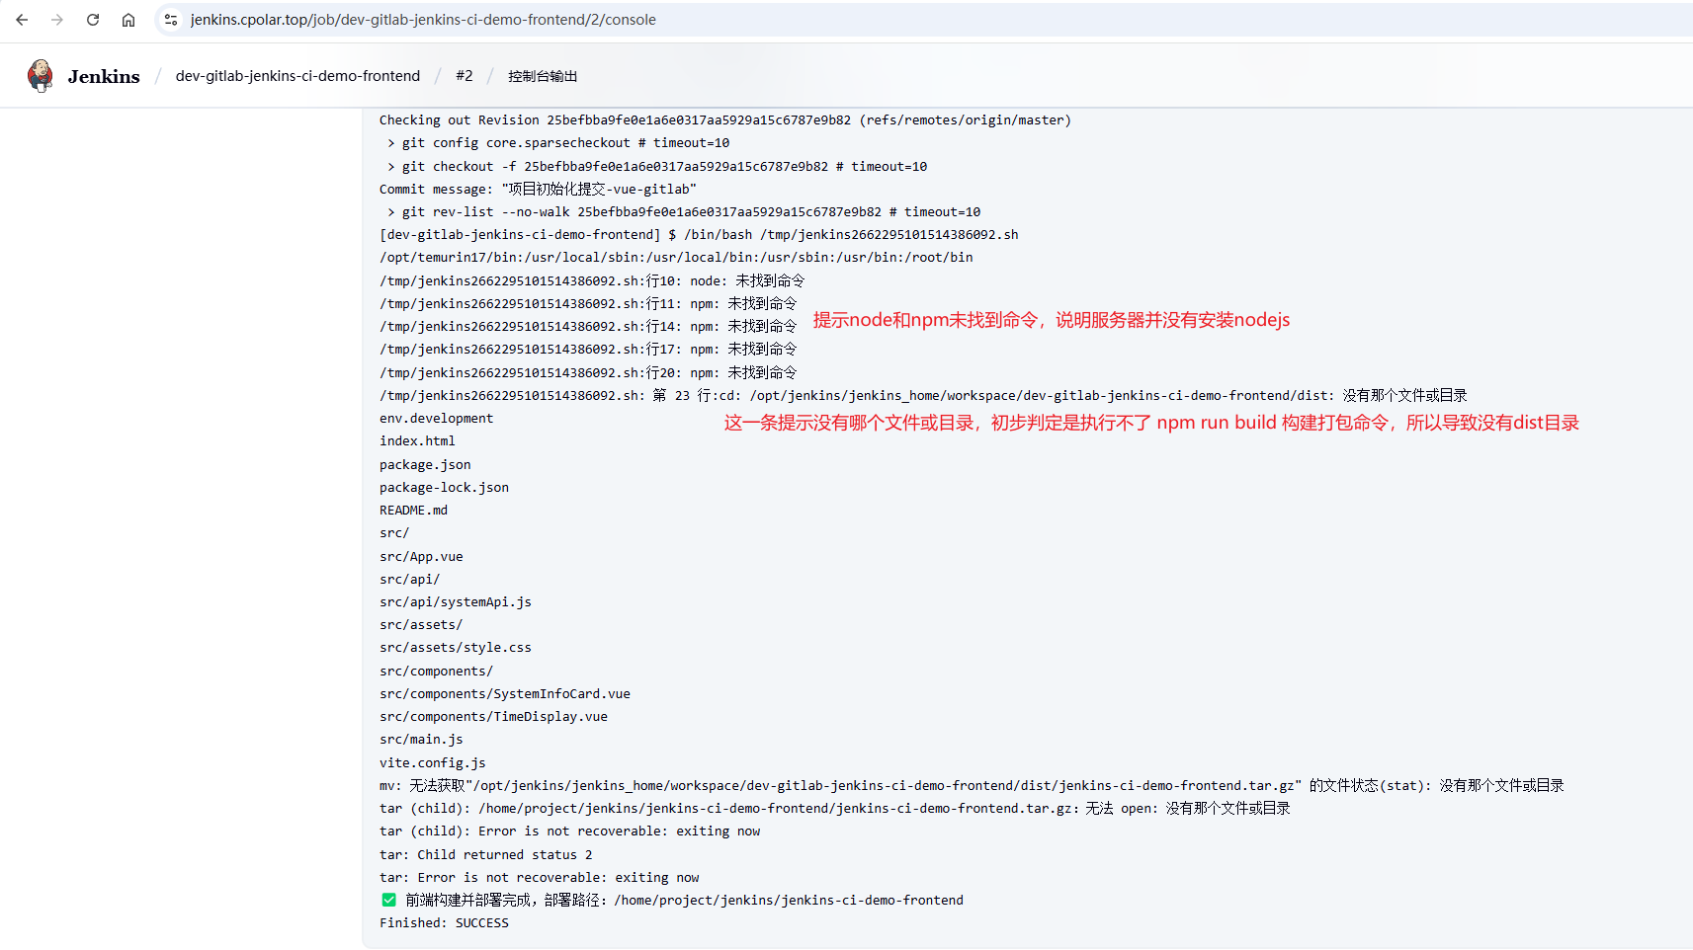Select the 'mv: 无法获取' error line
1693x950 pixels.
coord(972,786)
